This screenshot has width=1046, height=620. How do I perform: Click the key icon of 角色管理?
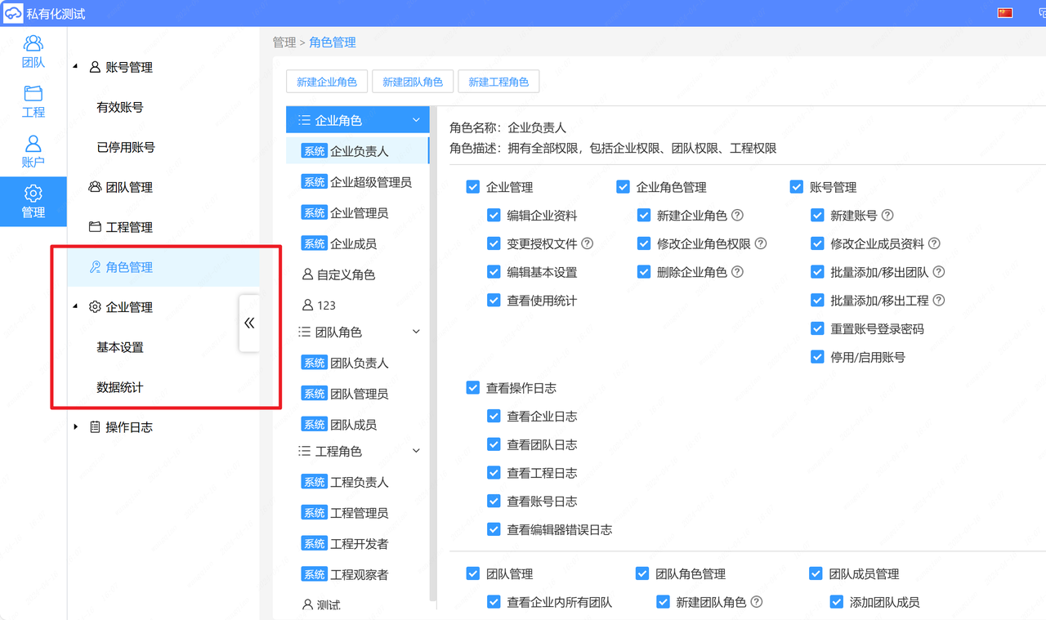95,267
